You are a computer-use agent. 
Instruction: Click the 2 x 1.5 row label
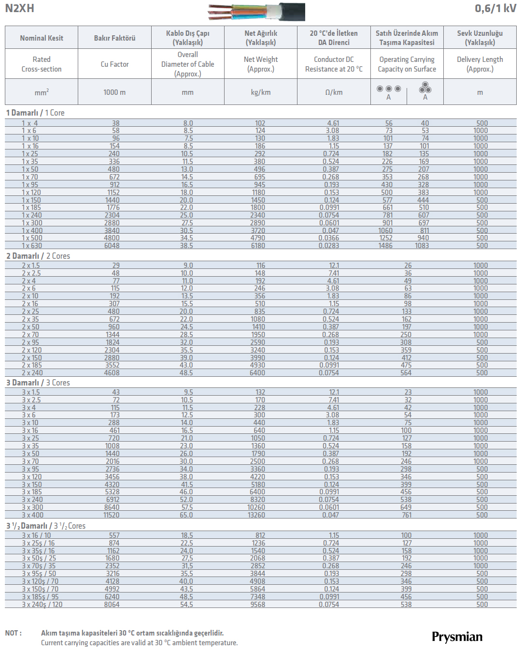[x=31, y=266]
